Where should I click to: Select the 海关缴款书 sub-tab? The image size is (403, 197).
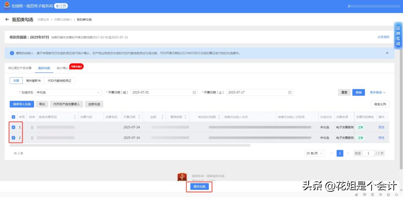click(x=34, y=81)
